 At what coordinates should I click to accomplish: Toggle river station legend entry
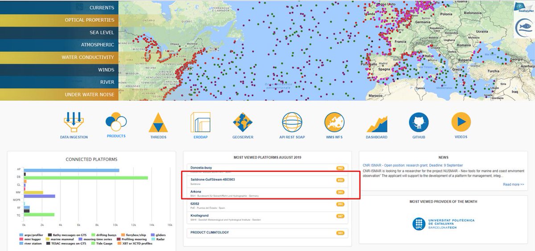tap(30, 243)
